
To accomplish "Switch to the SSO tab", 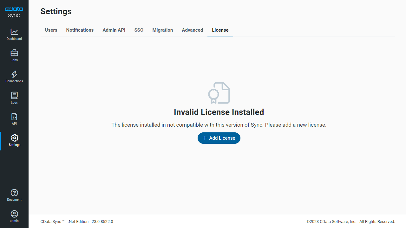I will pyautogui.click(x=139, y=30).
